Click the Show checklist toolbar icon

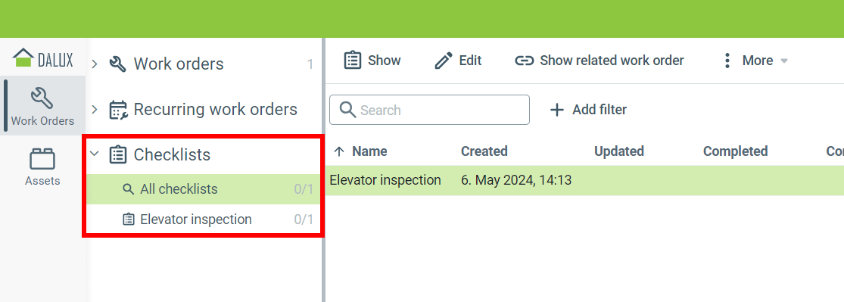click(x=352, y=61)
